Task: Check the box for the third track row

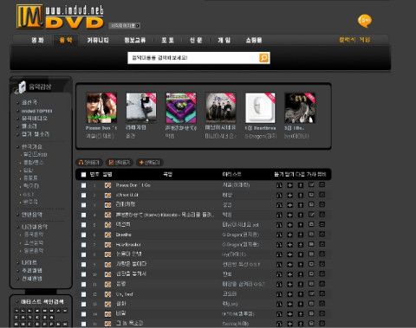Action: click(x=83, y=205)
